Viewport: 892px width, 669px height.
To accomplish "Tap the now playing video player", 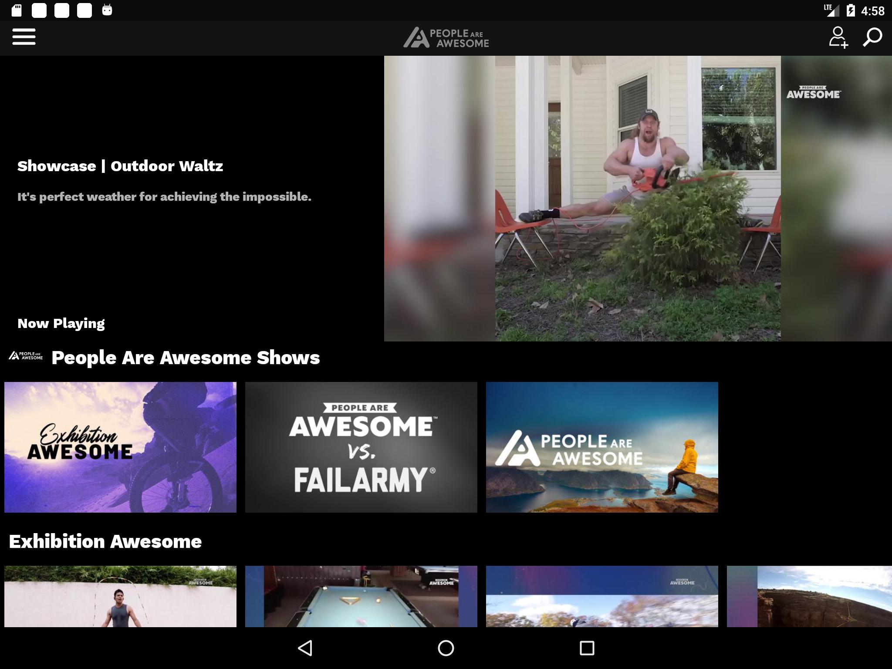I will [x=638, y=198].
